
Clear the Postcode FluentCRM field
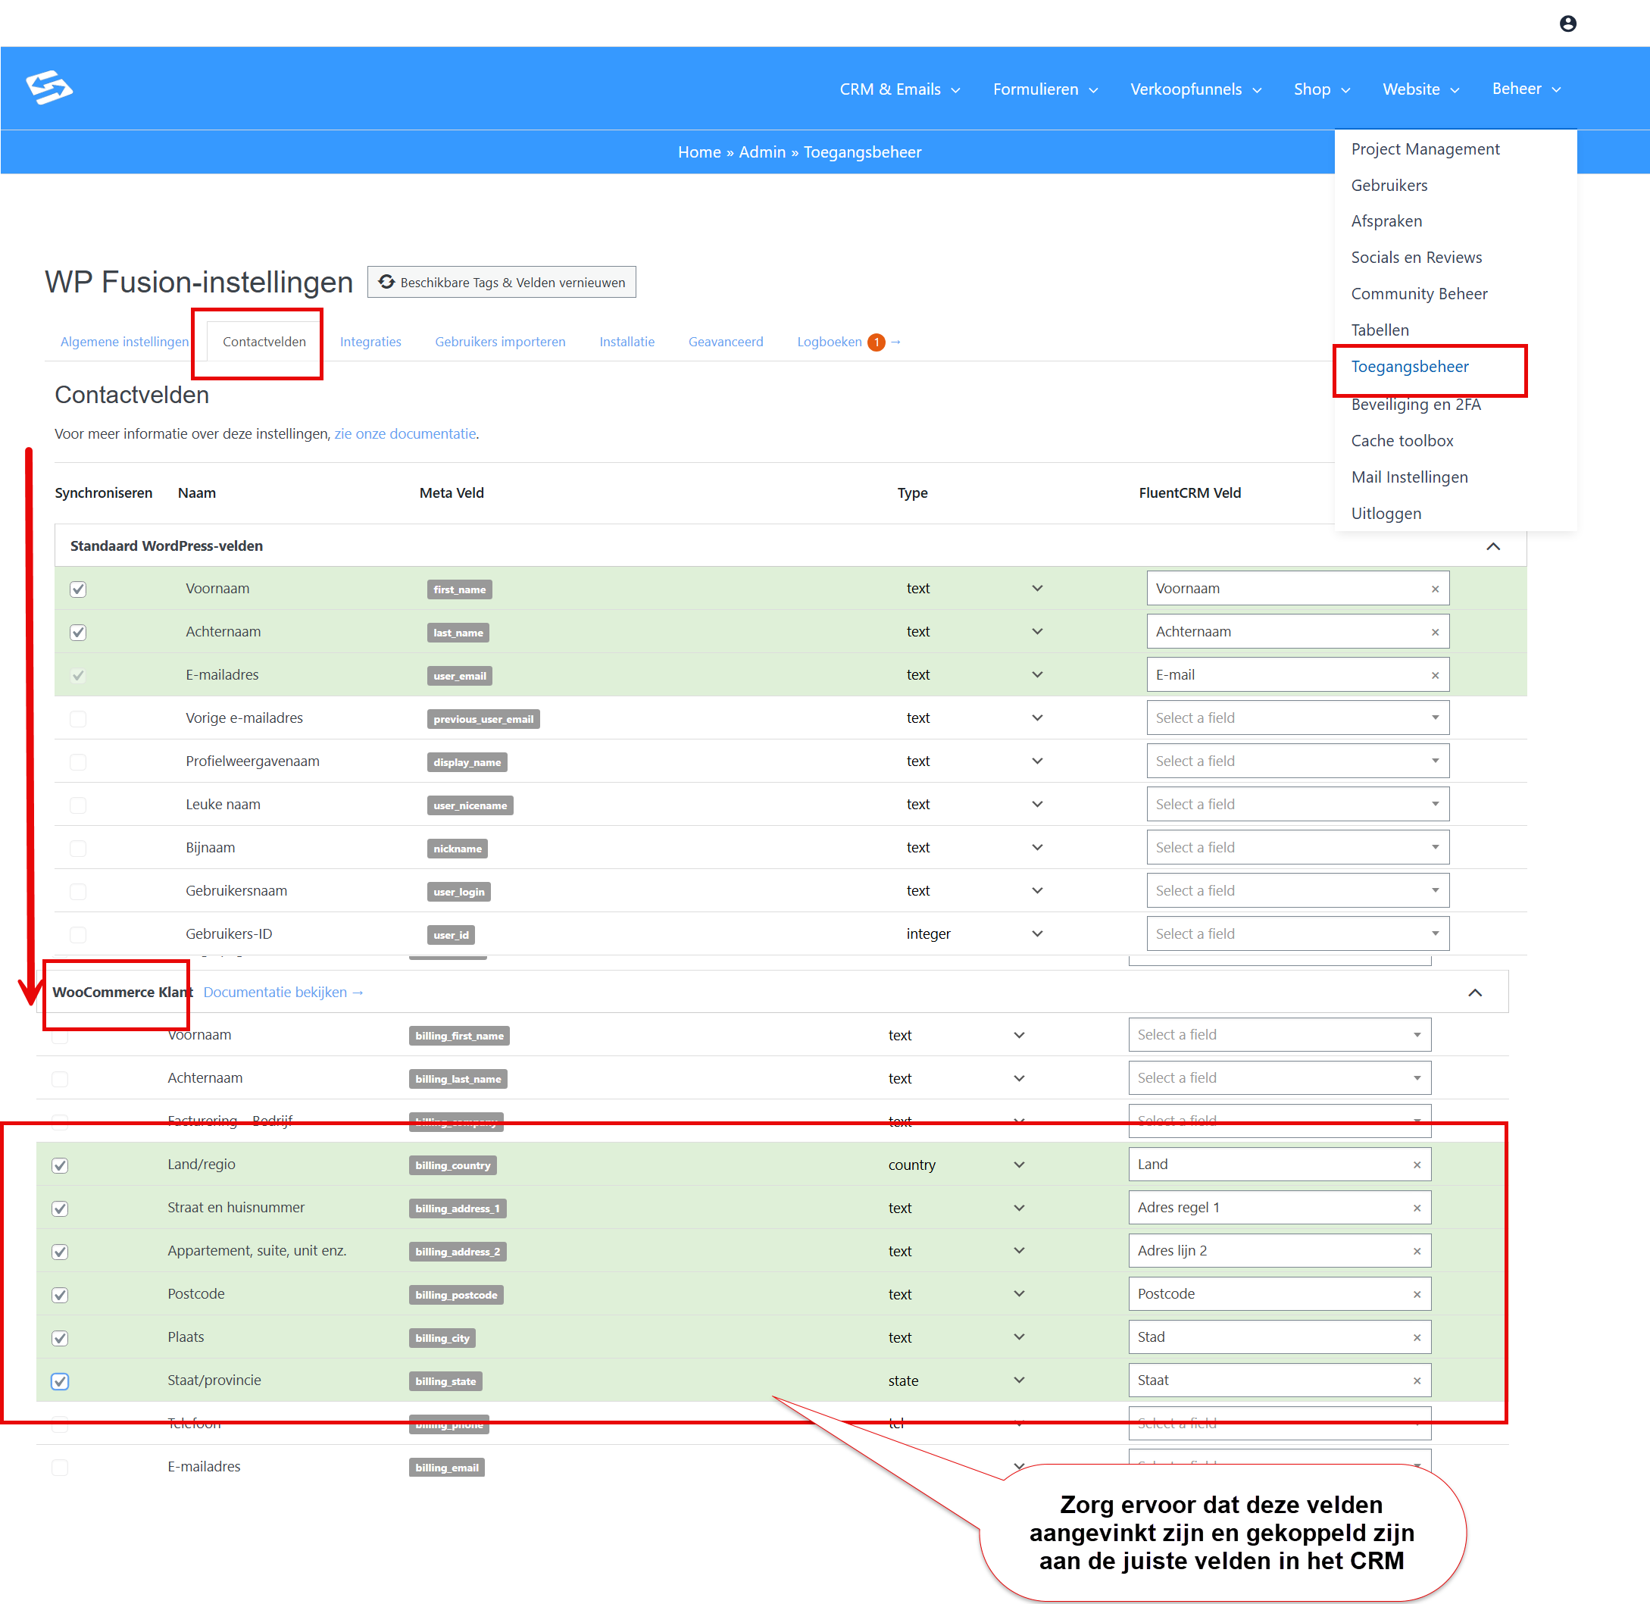point(1417,1294)
